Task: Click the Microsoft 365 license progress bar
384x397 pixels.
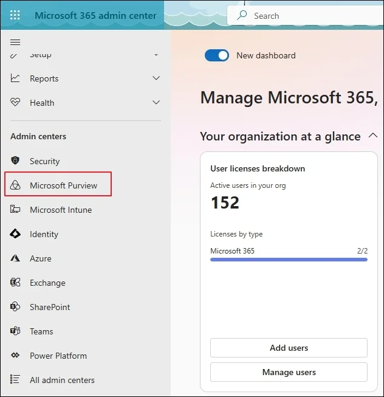Action: [289, 260]
